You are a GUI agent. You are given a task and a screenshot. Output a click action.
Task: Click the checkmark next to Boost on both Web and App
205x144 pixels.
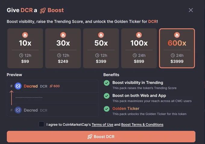tap(107, 96)
